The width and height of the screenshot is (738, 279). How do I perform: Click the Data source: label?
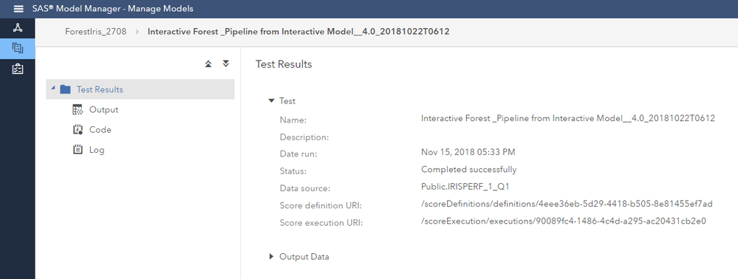coord(305,189)
